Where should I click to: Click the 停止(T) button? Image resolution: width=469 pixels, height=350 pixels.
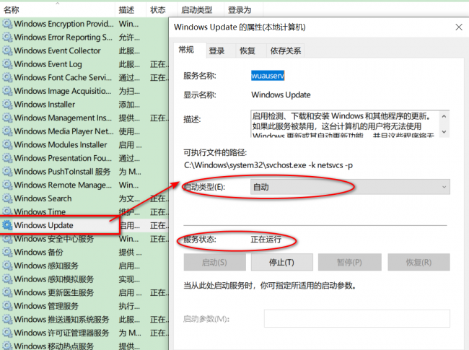point(281,263)
